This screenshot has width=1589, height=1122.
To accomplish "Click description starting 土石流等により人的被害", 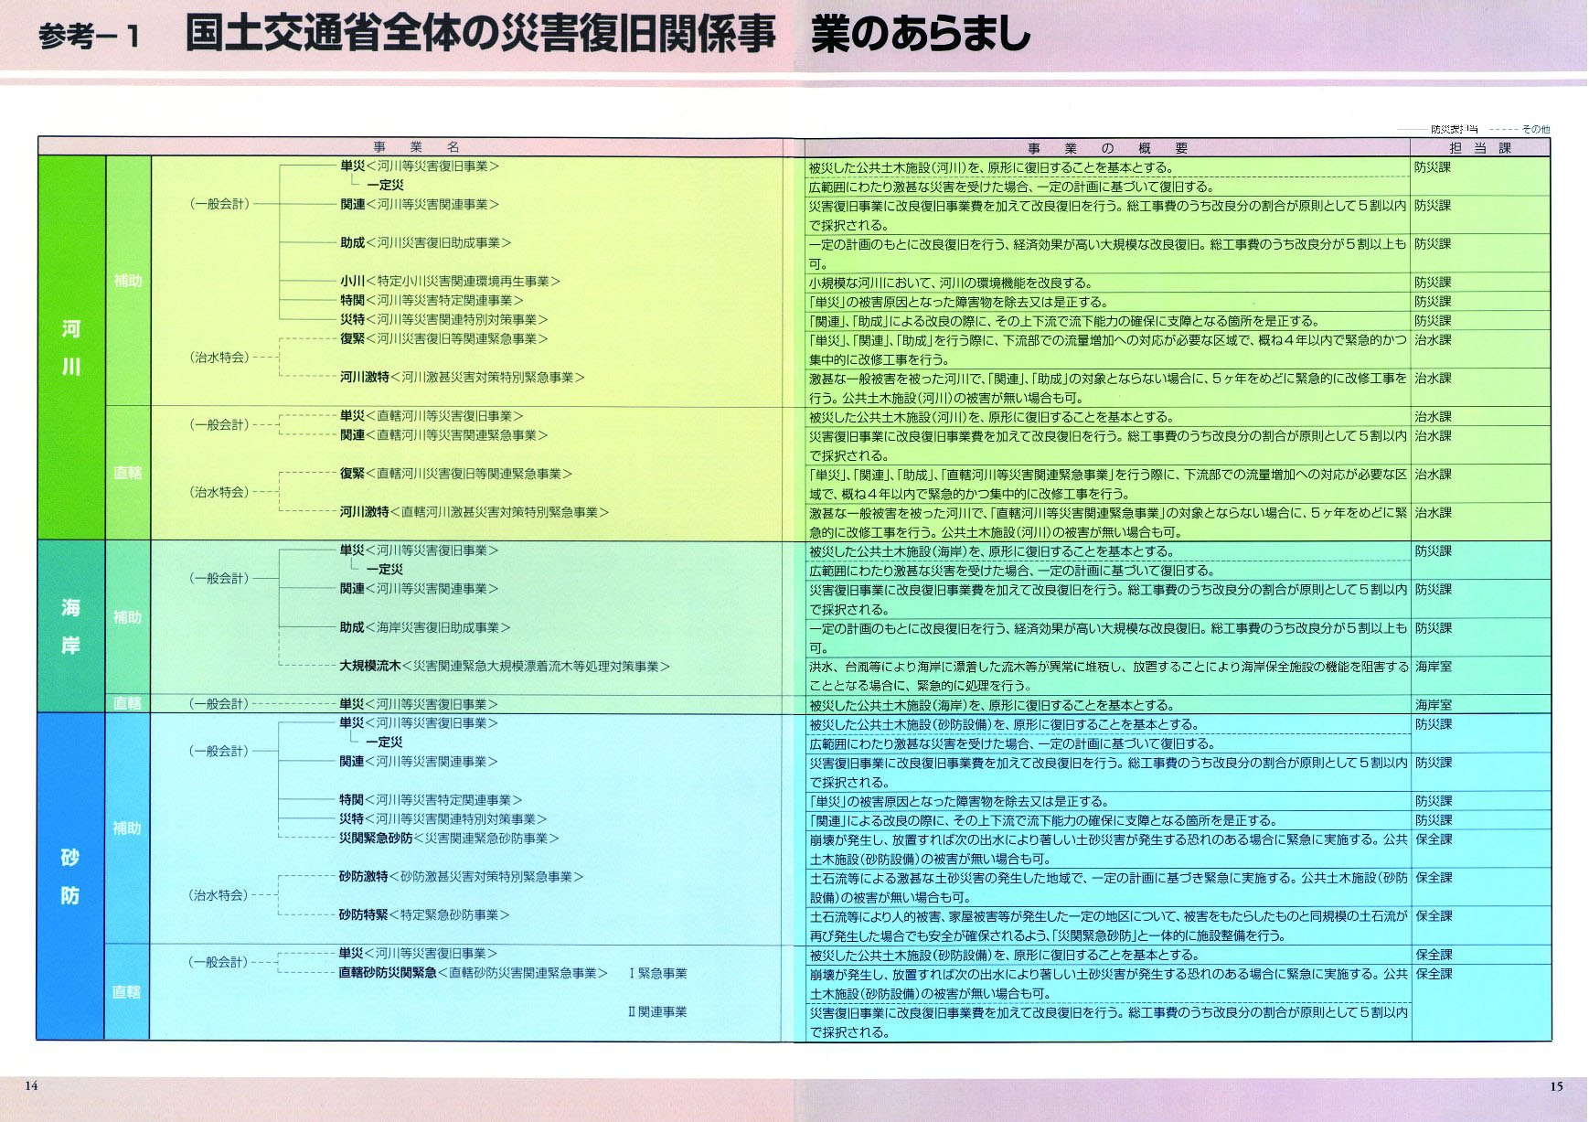I will point(1108,925).
